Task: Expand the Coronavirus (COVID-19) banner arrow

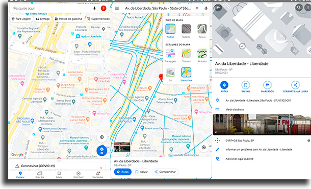Action: [x=101, y=168]
